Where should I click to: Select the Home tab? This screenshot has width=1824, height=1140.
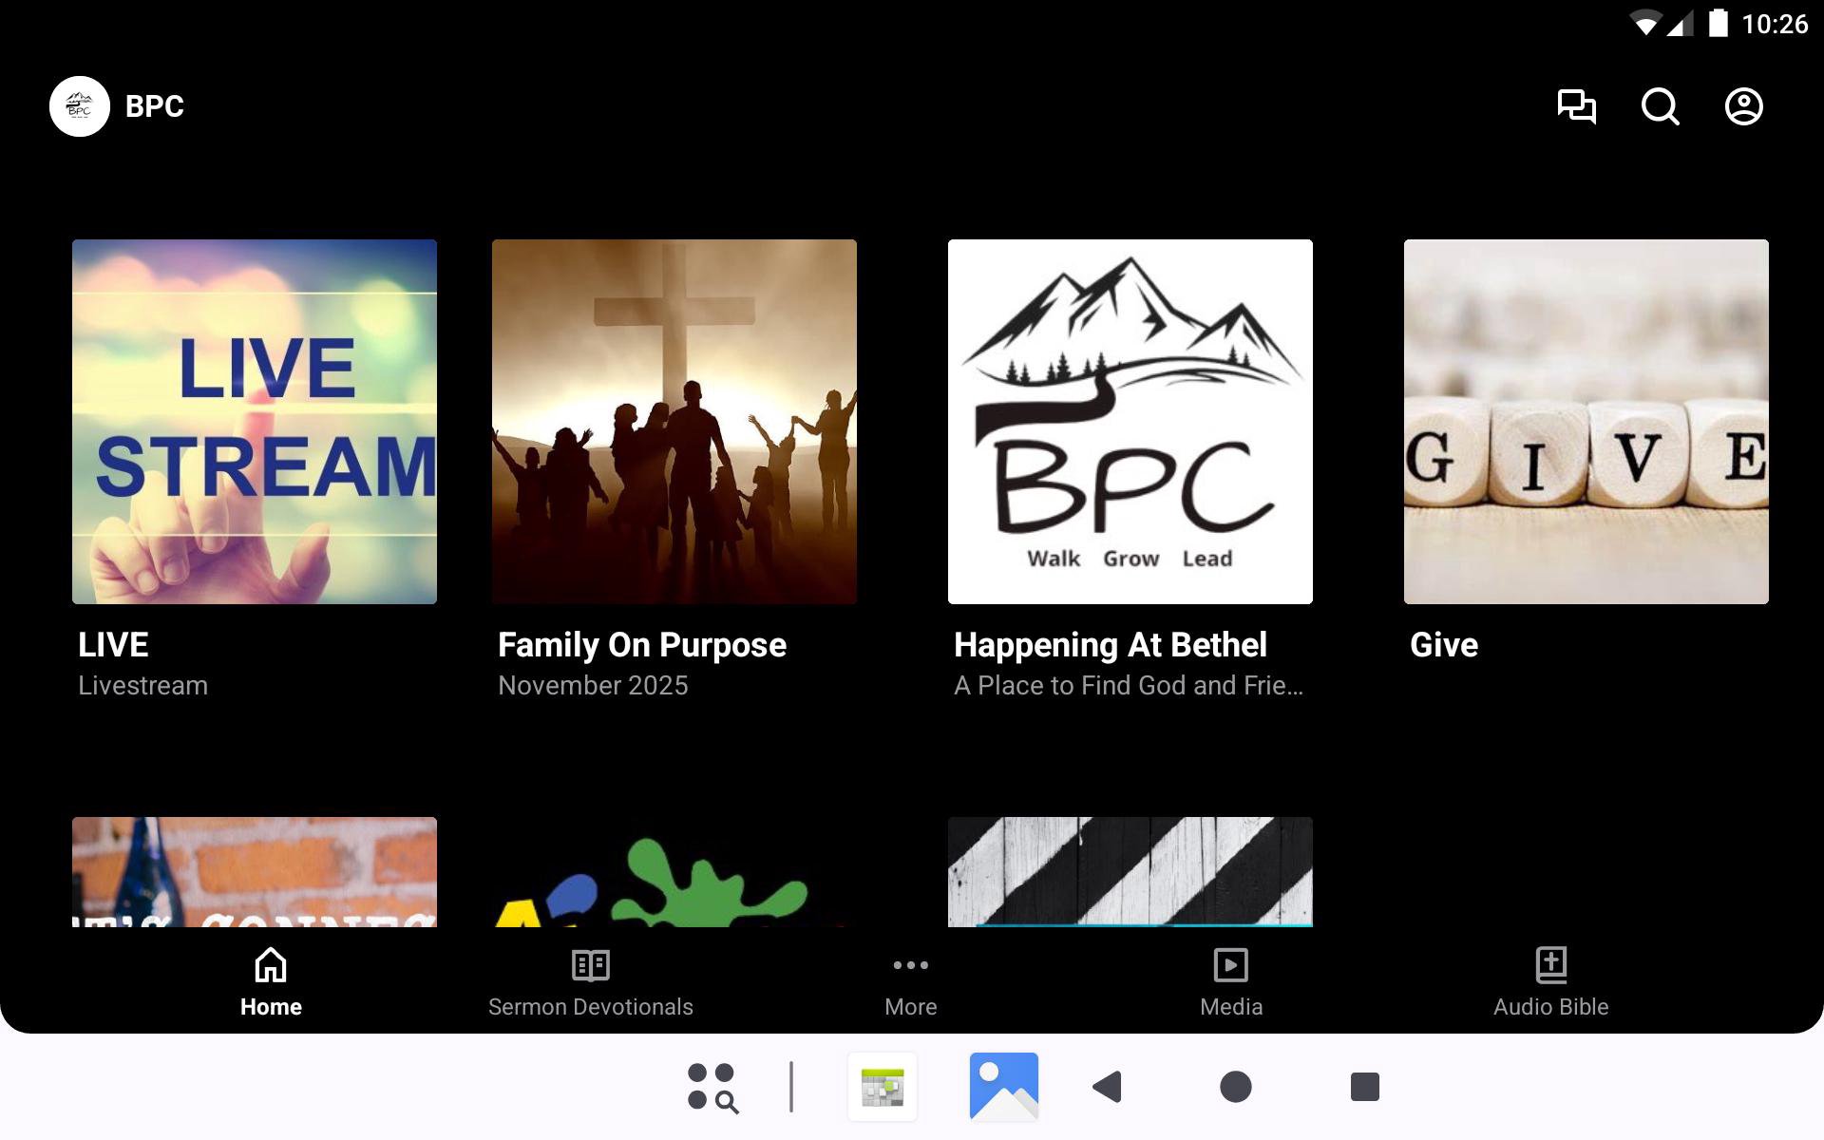tap(271, 983)
